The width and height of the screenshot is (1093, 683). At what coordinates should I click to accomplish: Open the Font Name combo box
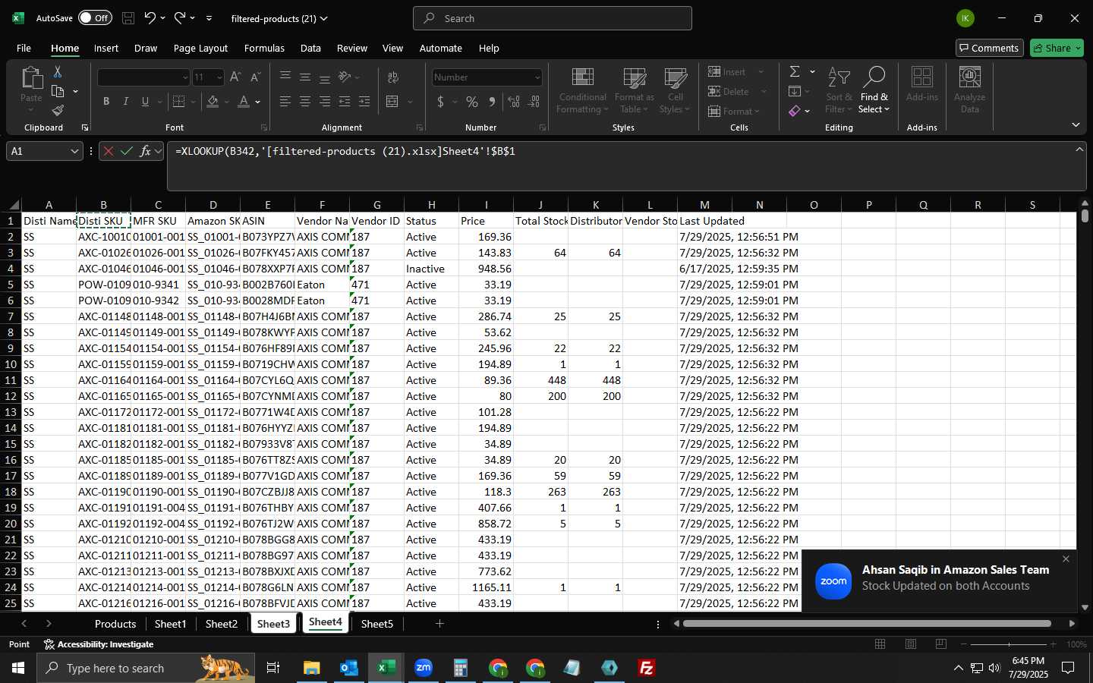[143, 77]
